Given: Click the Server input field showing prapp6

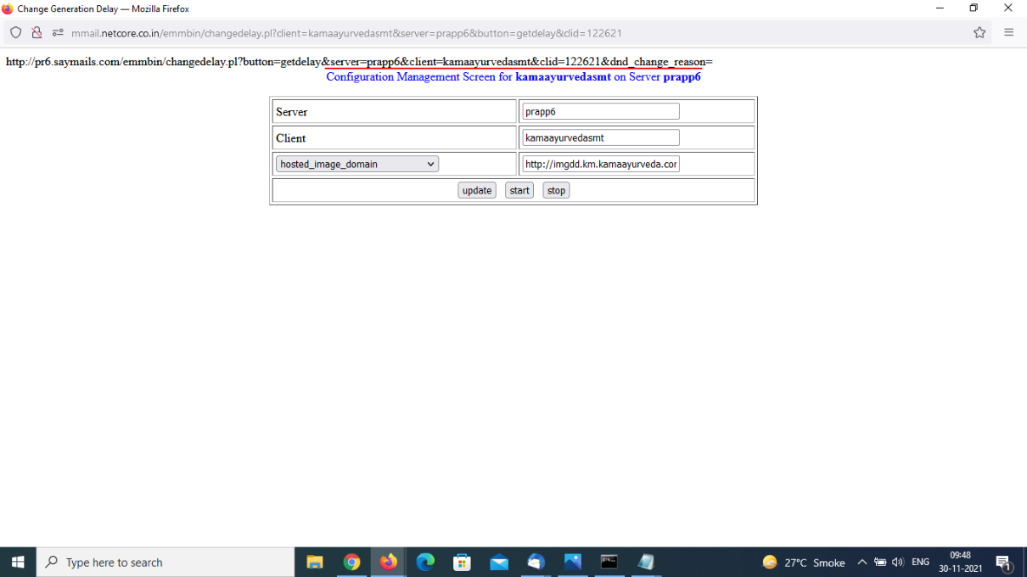Looking at the screenshot, I should 601,111.
